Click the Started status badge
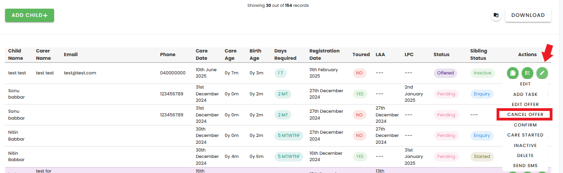This screenshot has height=173, width=563. click(482, 157)
